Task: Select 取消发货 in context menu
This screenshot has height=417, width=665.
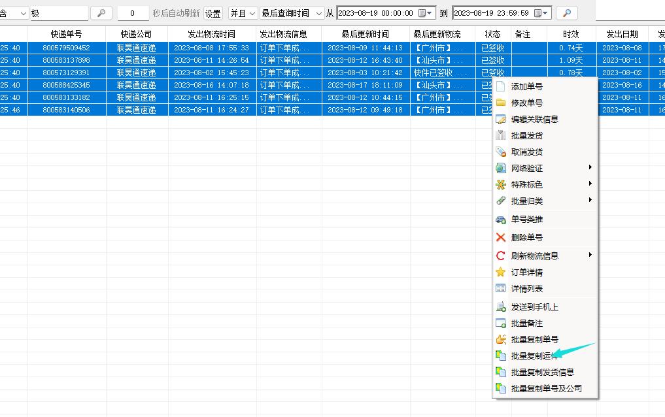Action: 526,152
